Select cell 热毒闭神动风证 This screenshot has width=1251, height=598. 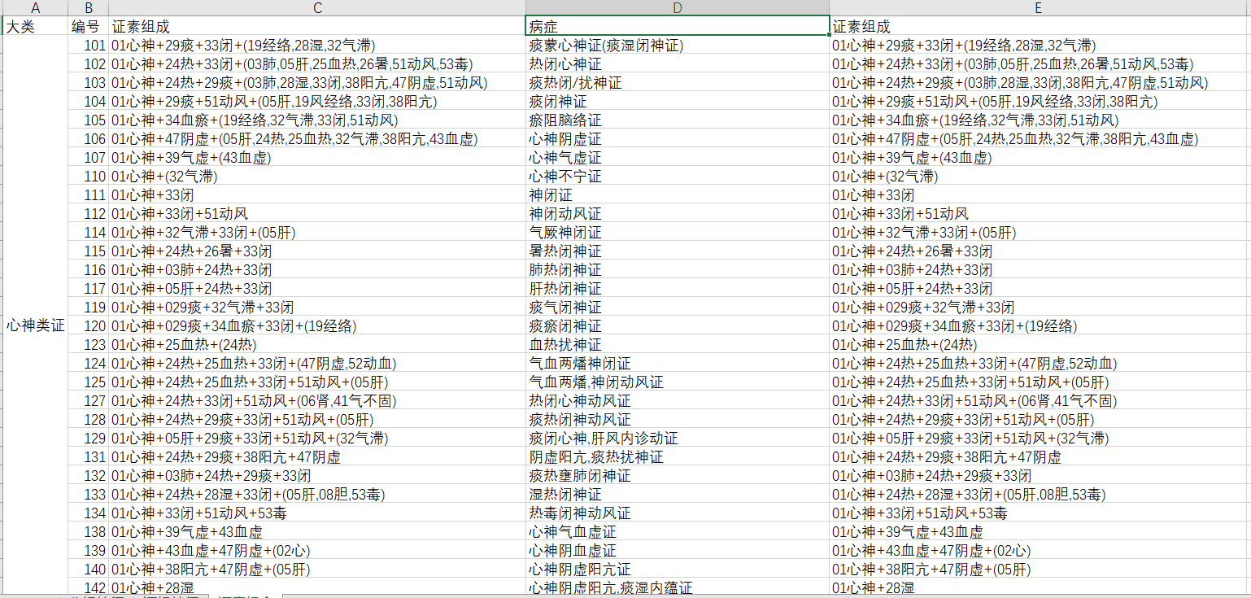point(678,513)
